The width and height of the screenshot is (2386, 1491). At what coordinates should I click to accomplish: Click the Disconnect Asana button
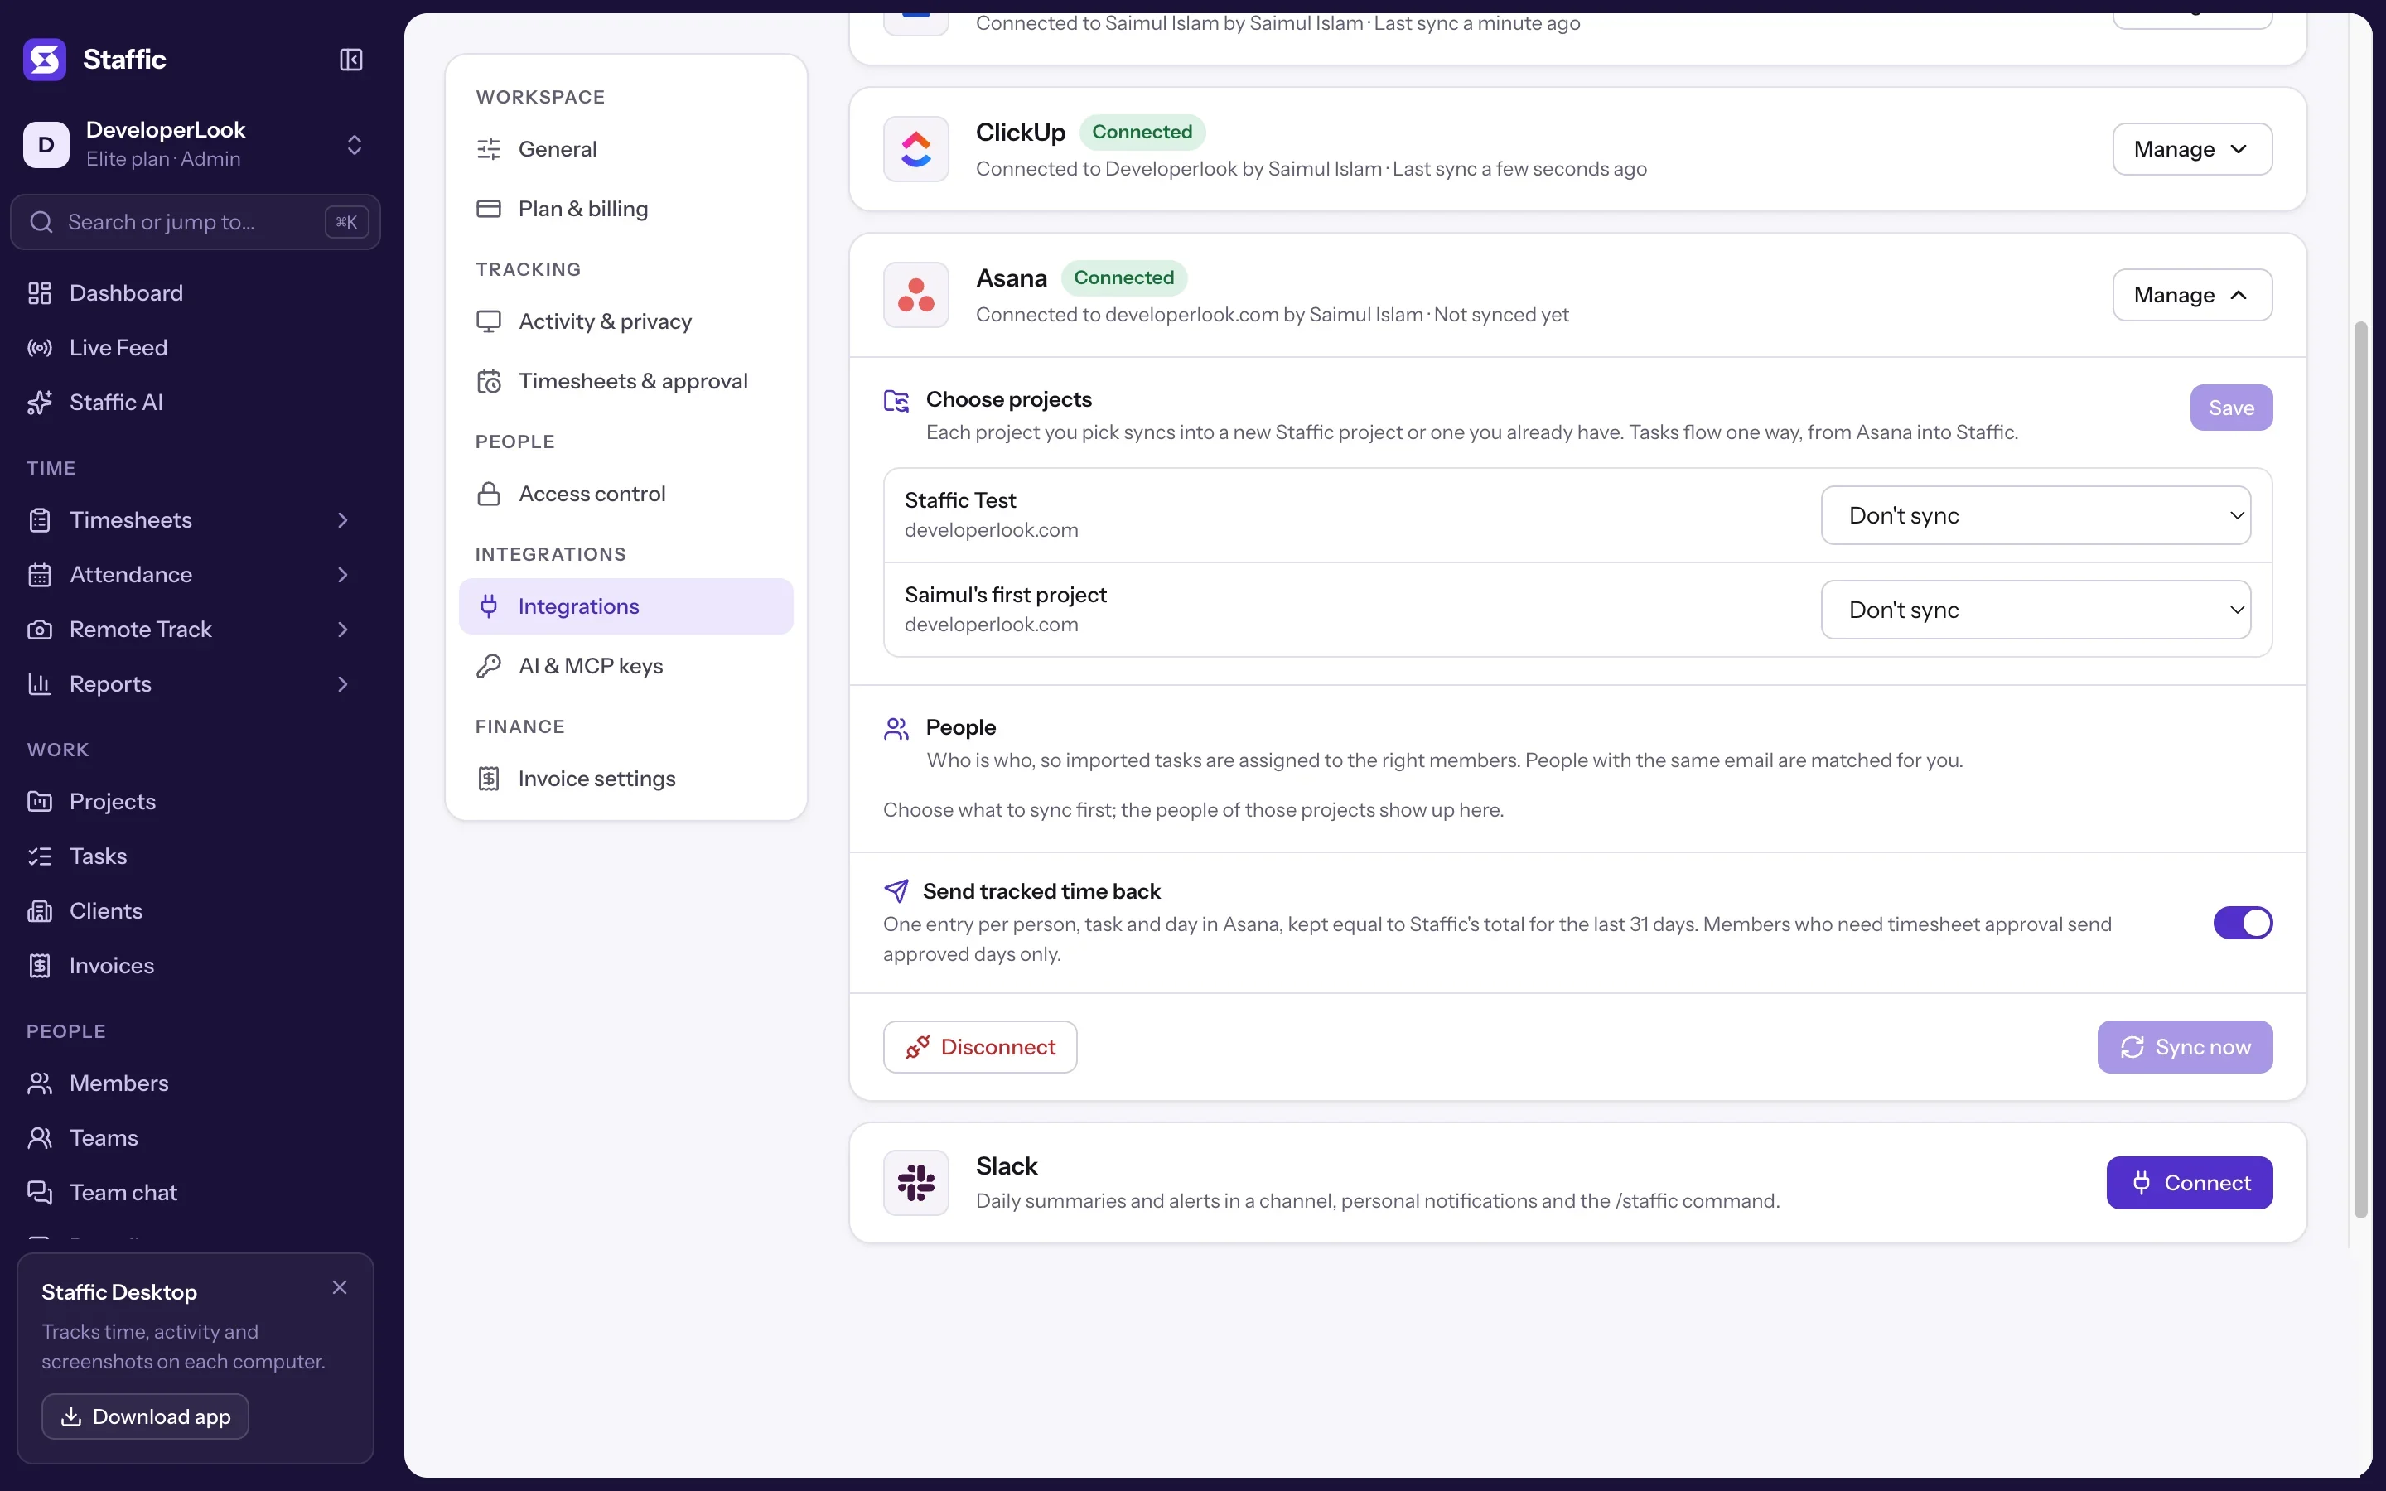[x=980, y=1047]
